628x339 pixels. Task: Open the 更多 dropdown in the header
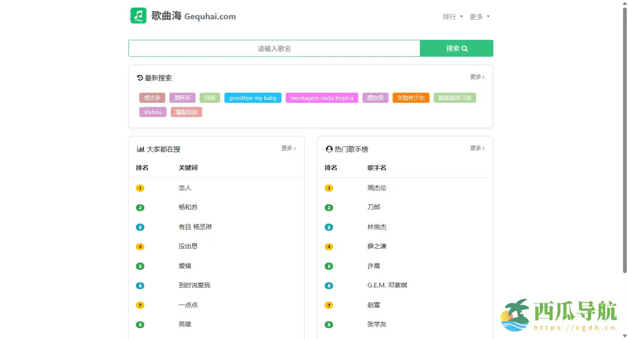[x=479, y=17]
